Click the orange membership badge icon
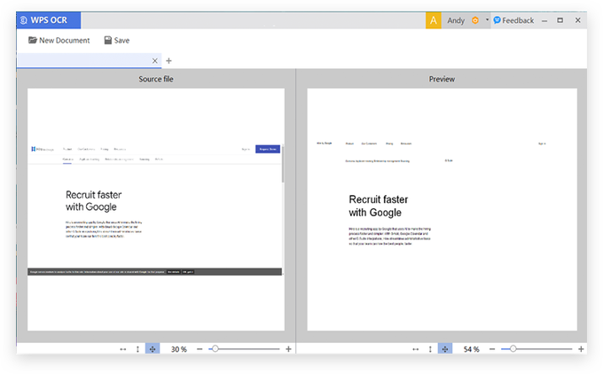The image size is (603, 374). 475,20
